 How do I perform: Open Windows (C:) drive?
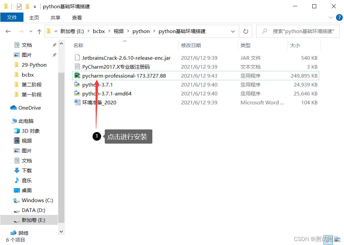pyautogui.click(x=33, y=200)
